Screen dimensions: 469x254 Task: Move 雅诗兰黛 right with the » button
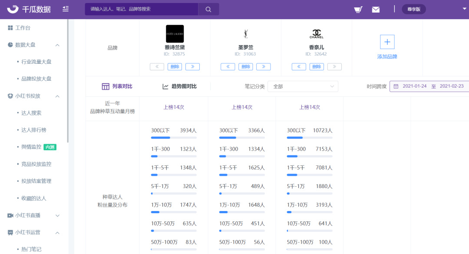click(x=193, y=67)
